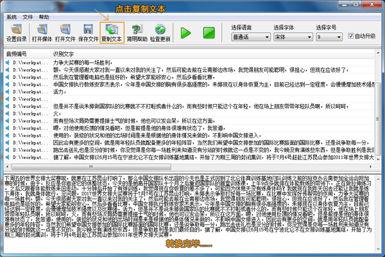
Task: Play speaker icon for row starting 而有些场次局势
Action: click(8, 121)
